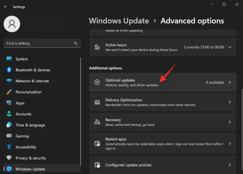Select Personalization in the sidebar

pos(42,92)
